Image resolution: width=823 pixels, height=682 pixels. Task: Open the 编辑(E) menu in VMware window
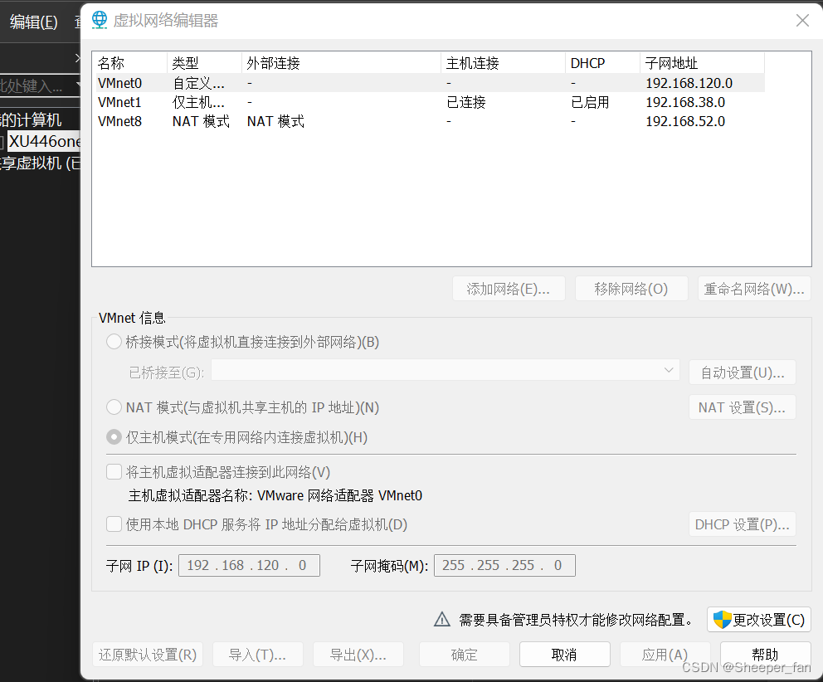pos(33,22)
